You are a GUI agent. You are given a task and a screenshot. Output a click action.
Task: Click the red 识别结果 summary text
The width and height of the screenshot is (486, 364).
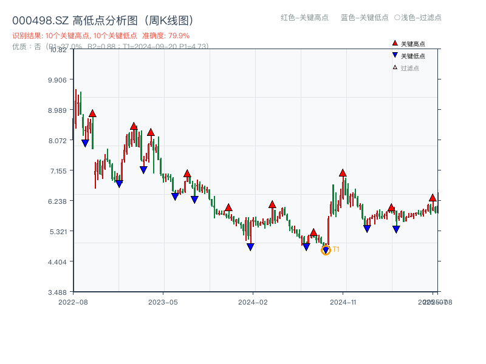coord(101,36)
